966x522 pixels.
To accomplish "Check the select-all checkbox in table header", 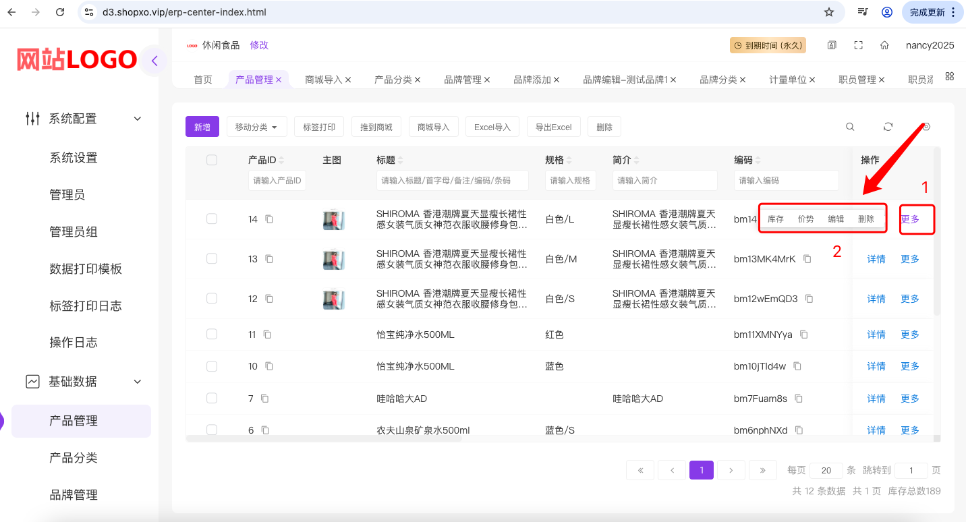I will (x=212, y=160).
